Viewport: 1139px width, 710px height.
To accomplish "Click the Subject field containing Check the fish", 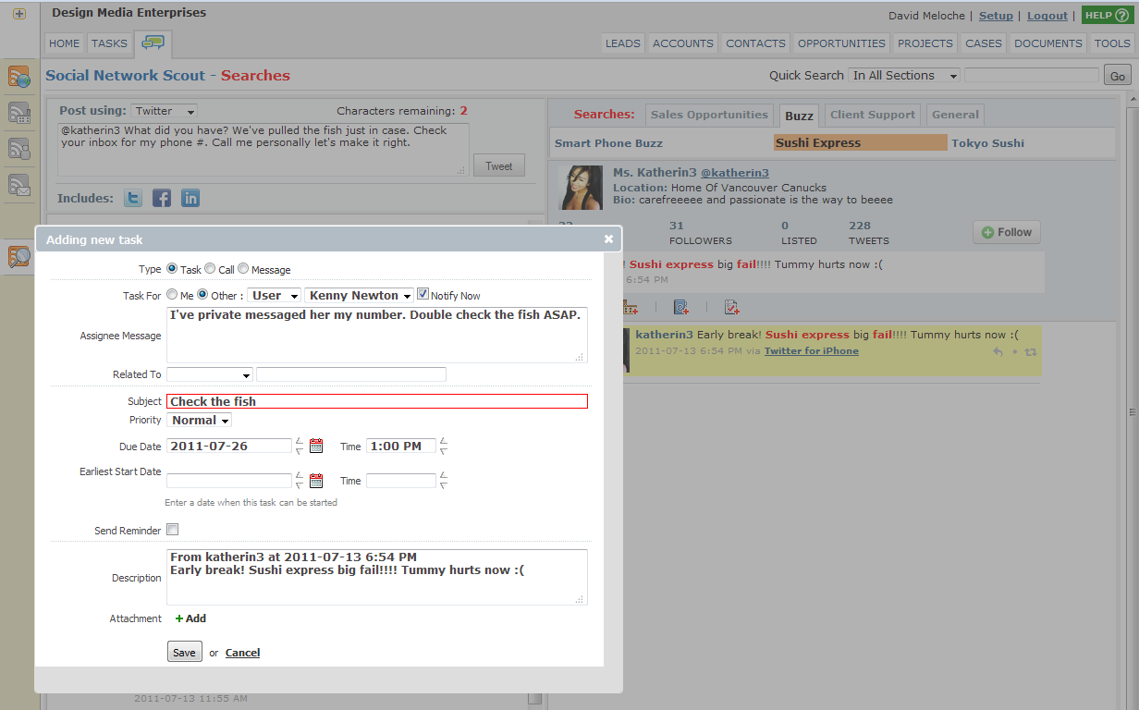I will click(x=377, y=401).
